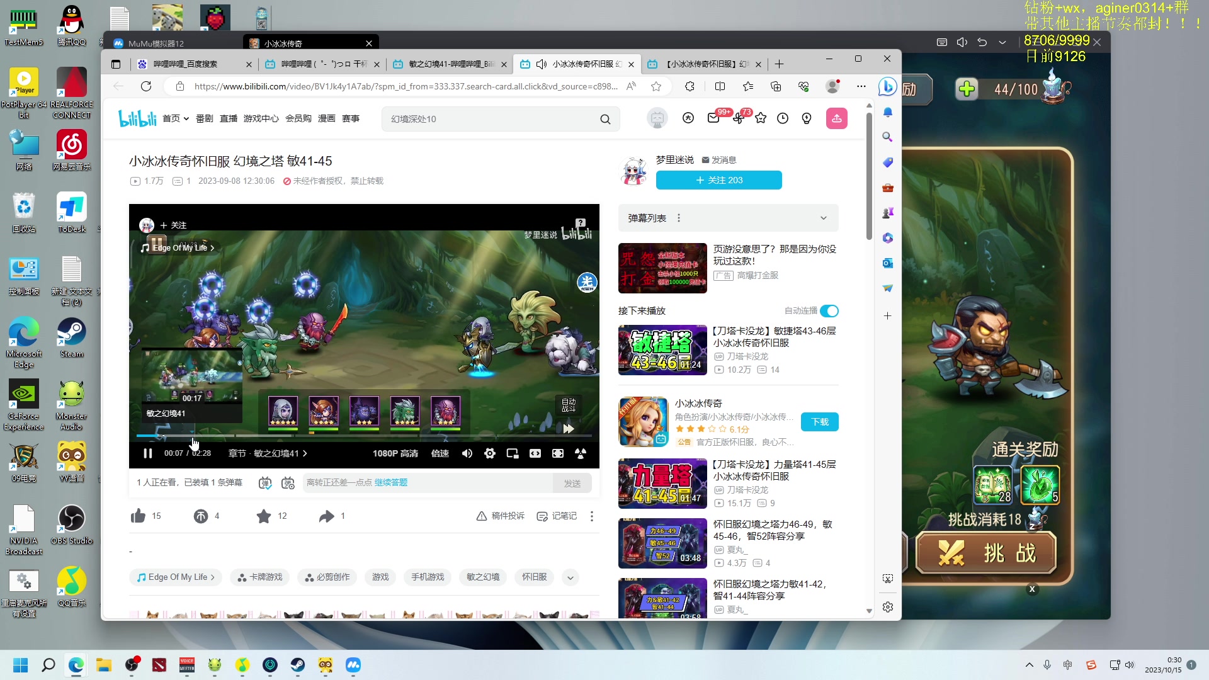
Task: Open danmaku settings icon
Action: tap(288, 483)
